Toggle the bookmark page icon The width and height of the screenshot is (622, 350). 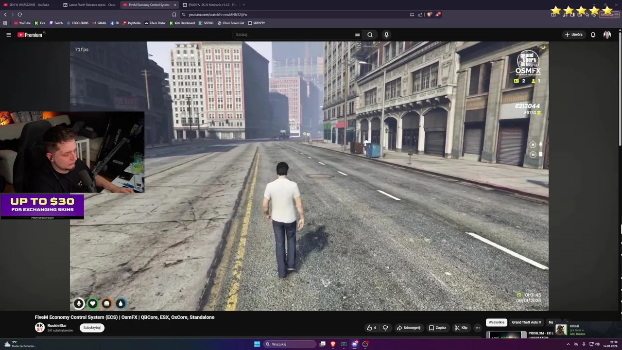[x=174, y=15]
